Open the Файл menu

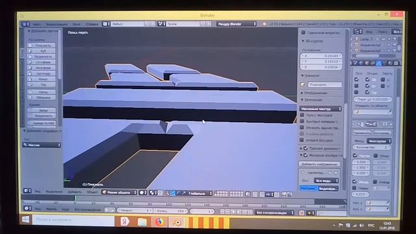pos(37,25)
